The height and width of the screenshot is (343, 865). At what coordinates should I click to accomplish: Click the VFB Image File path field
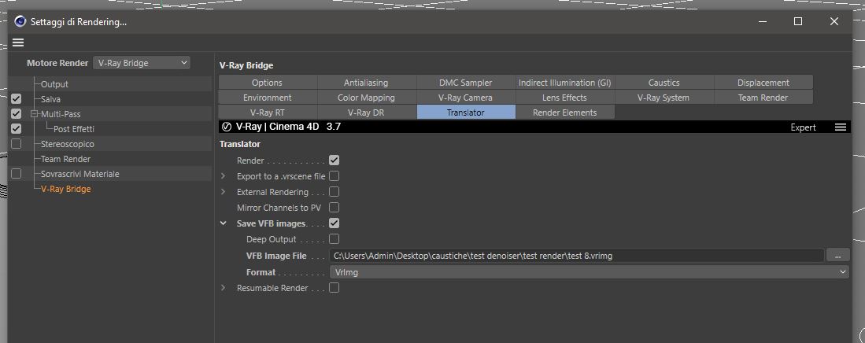coord(576,256)
